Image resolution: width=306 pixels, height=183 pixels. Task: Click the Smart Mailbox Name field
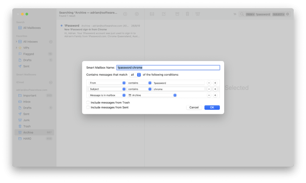168,67
